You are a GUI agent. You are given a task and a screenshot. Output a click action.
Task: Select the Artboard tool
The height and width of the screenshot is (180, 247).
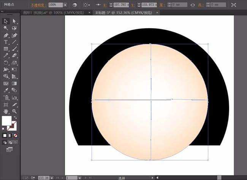(6, 104)
